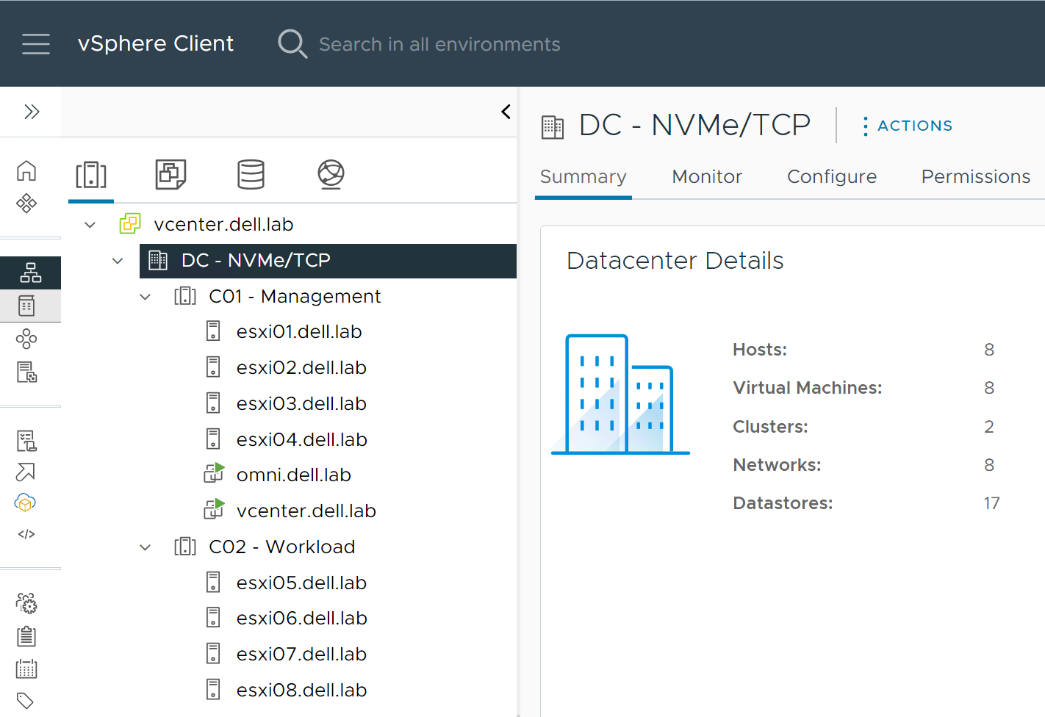Select root vcenter.dell.lab in the tree
Image resolution: width=1045 pixels, height=717 pixels.
(x=223, y=224)
